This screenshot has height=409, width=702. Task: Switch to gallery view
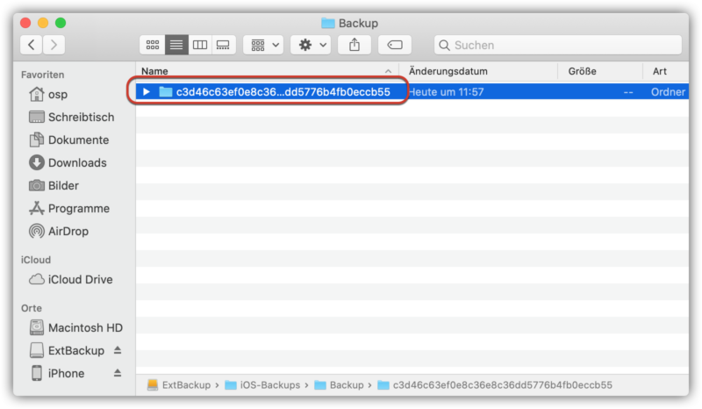coord(223,45)
